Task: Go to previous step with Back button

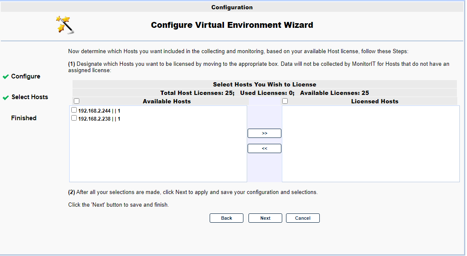Action: tap(227, 218)
